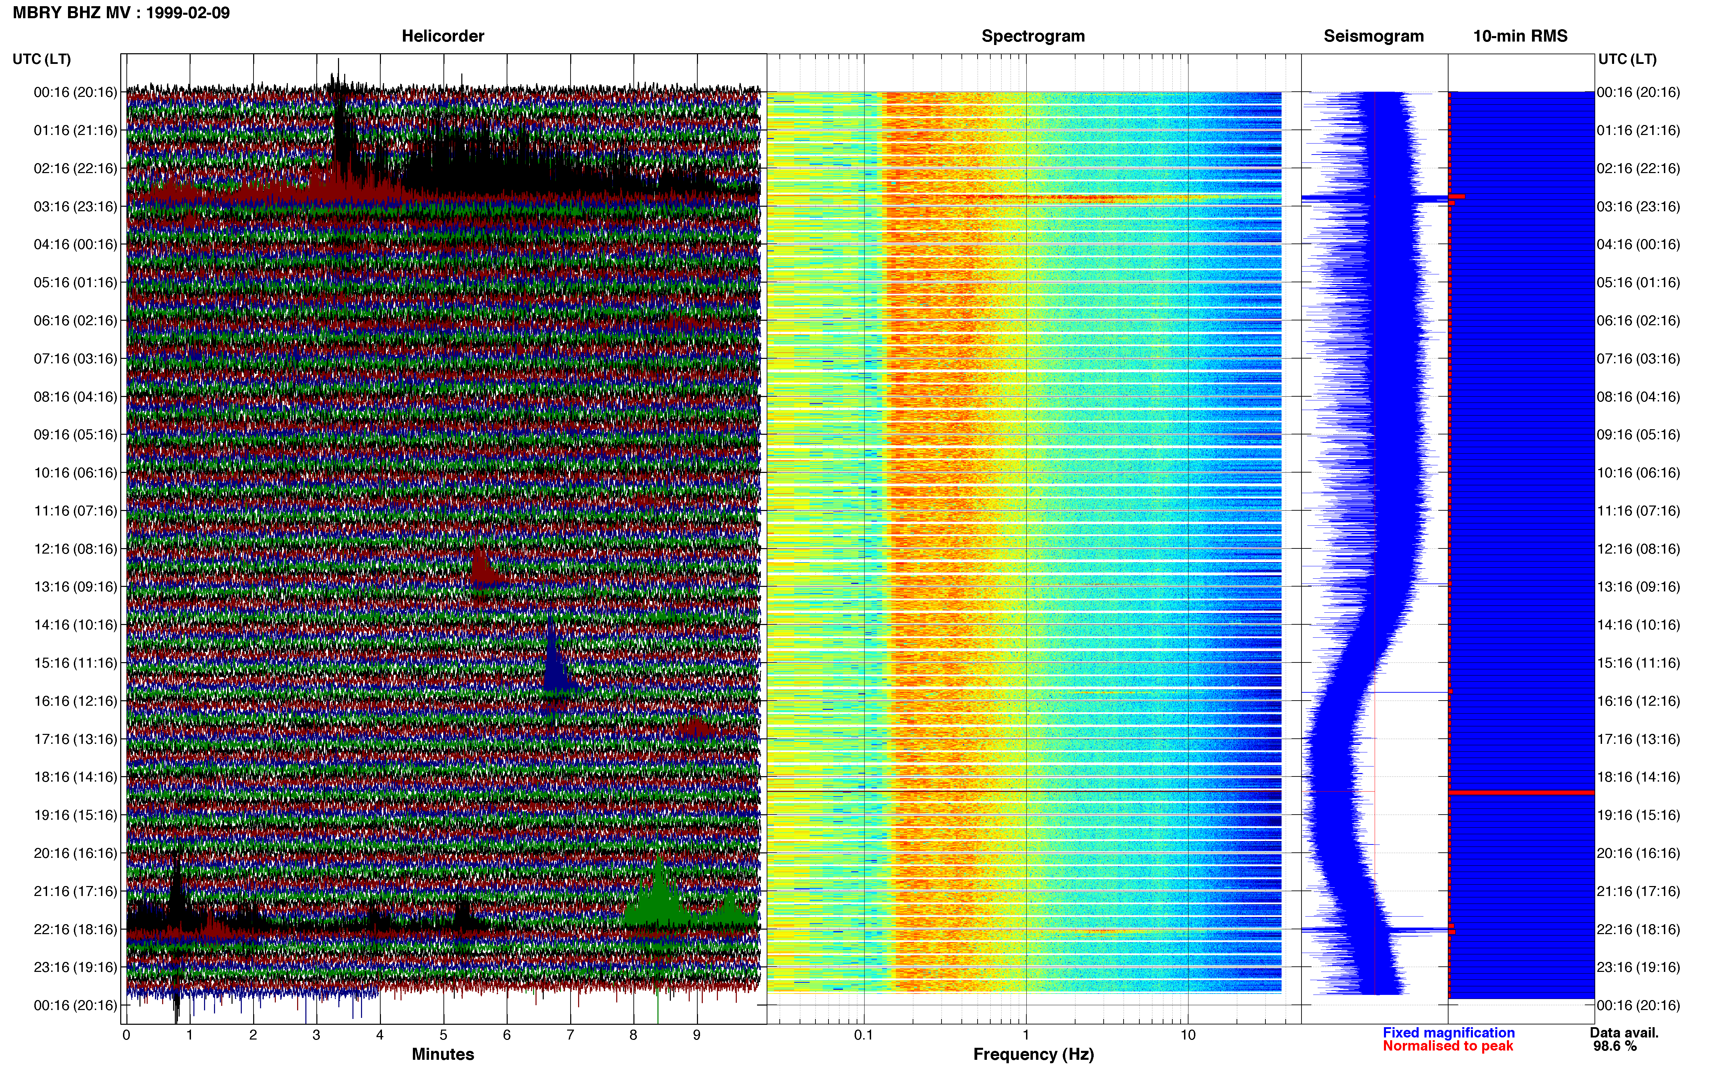Click right time label '09:16 (05:16)'

tap(1638, 435)
